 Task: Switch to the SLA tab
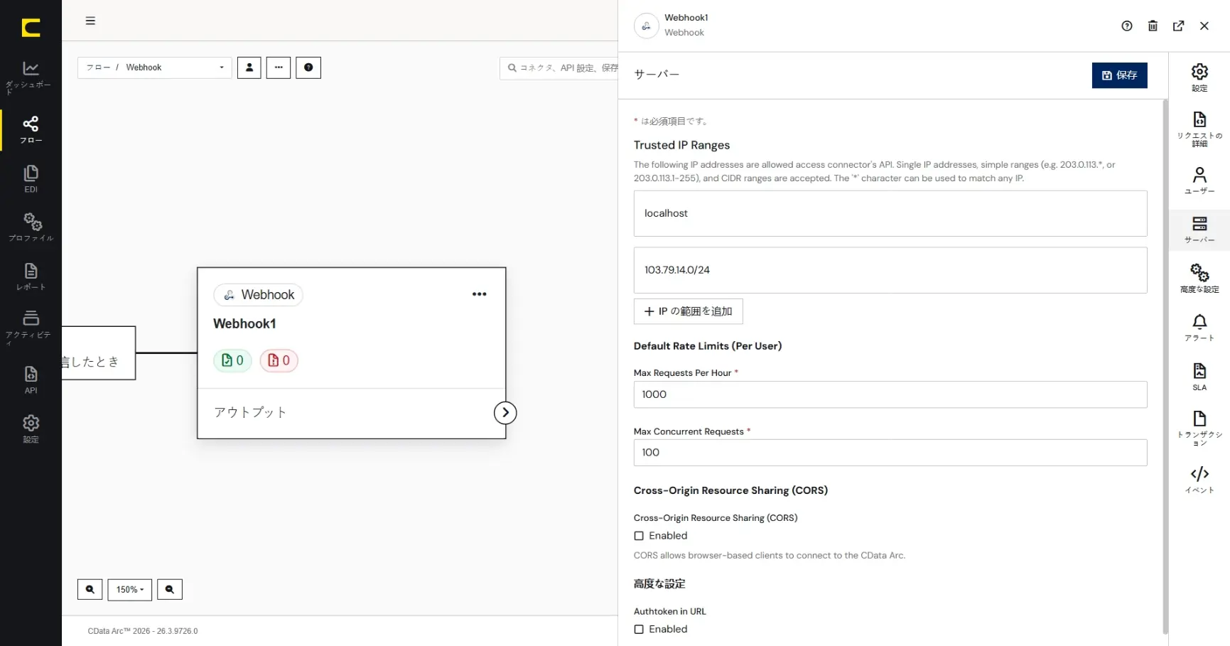coord(1199,377)
